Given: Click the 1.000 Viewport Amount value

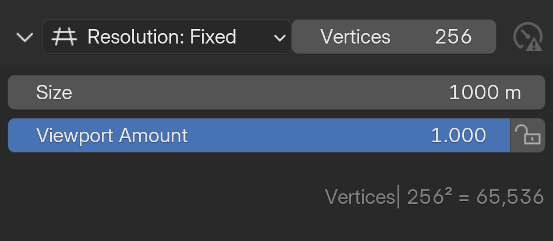Looking at the screenshot, I should click(x=458, y=135).
